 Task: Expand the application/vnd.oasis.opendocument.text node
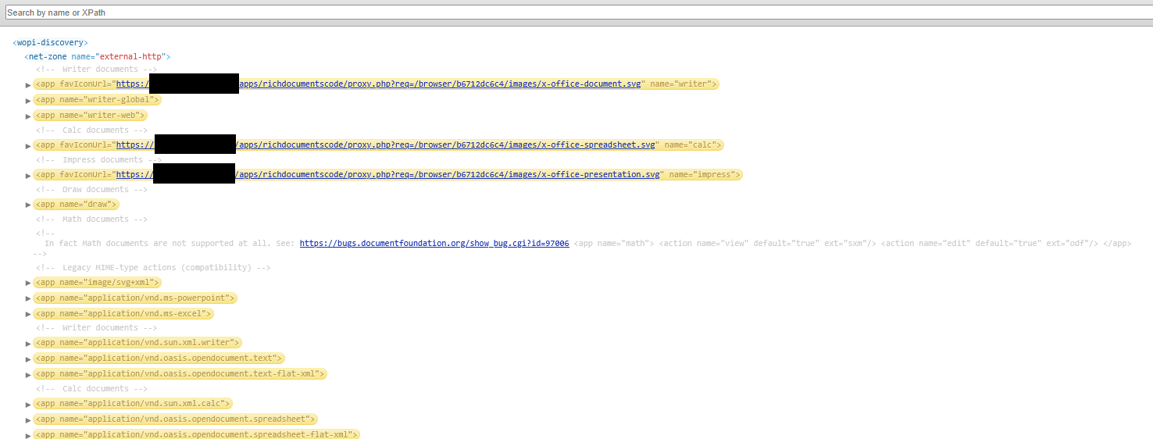point(29,359)
